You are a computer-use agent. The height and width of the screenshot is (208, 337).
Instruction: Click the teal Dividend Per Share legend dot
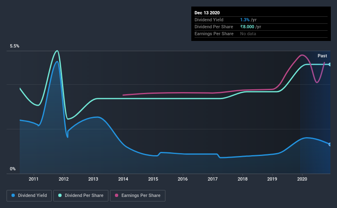point(60,195)
